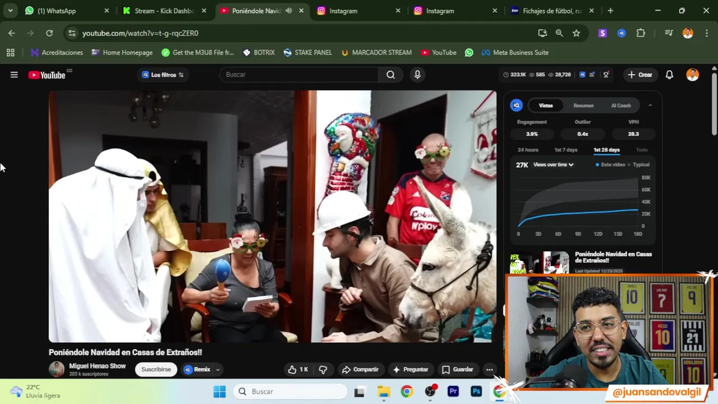Switch to the AI Coach tab
Viewport: 718px width, 404px height.
tap(621, 105)
